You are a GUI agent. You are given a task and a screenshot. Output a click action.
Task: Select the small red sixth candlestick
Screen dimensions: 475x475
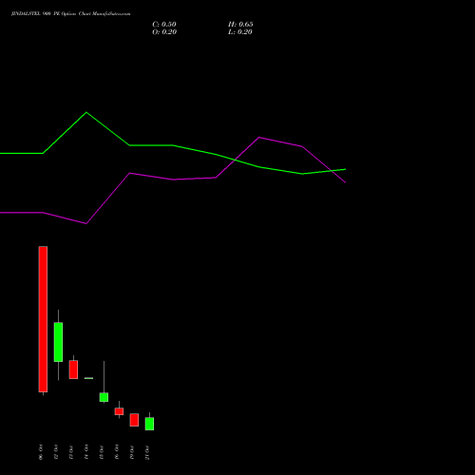click(119, 411)
